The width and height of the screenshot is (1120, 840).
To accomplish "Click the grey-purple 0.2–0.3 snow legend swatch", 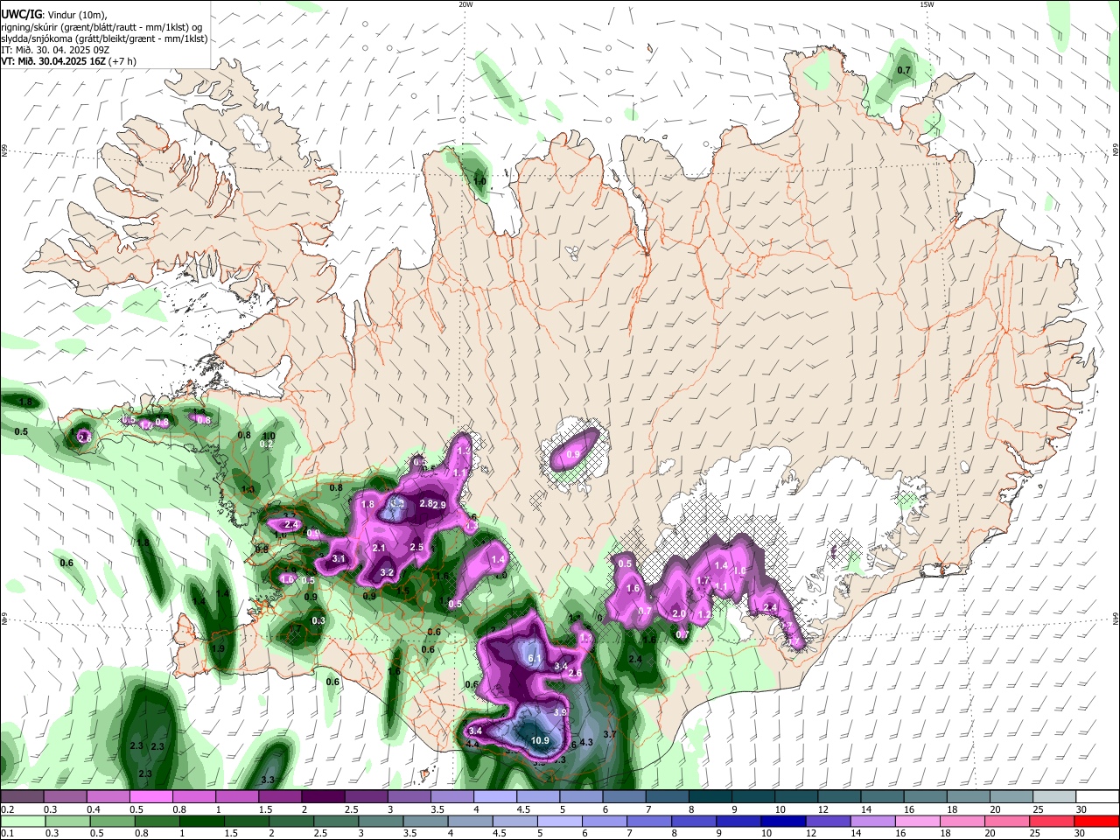I will 22,797.
